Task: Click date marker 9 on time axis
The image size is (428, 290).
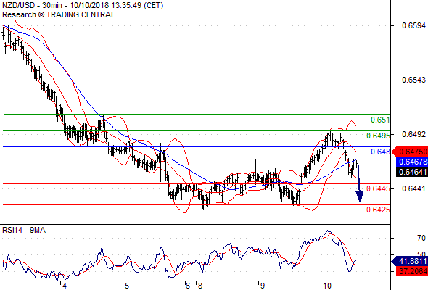Action: click(x=262, y=286)
